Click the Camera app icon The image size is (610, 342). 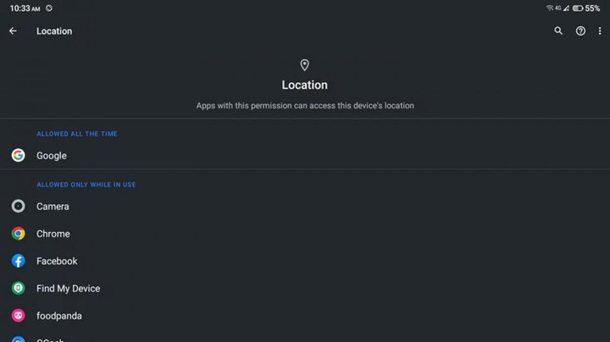(19, 206)
